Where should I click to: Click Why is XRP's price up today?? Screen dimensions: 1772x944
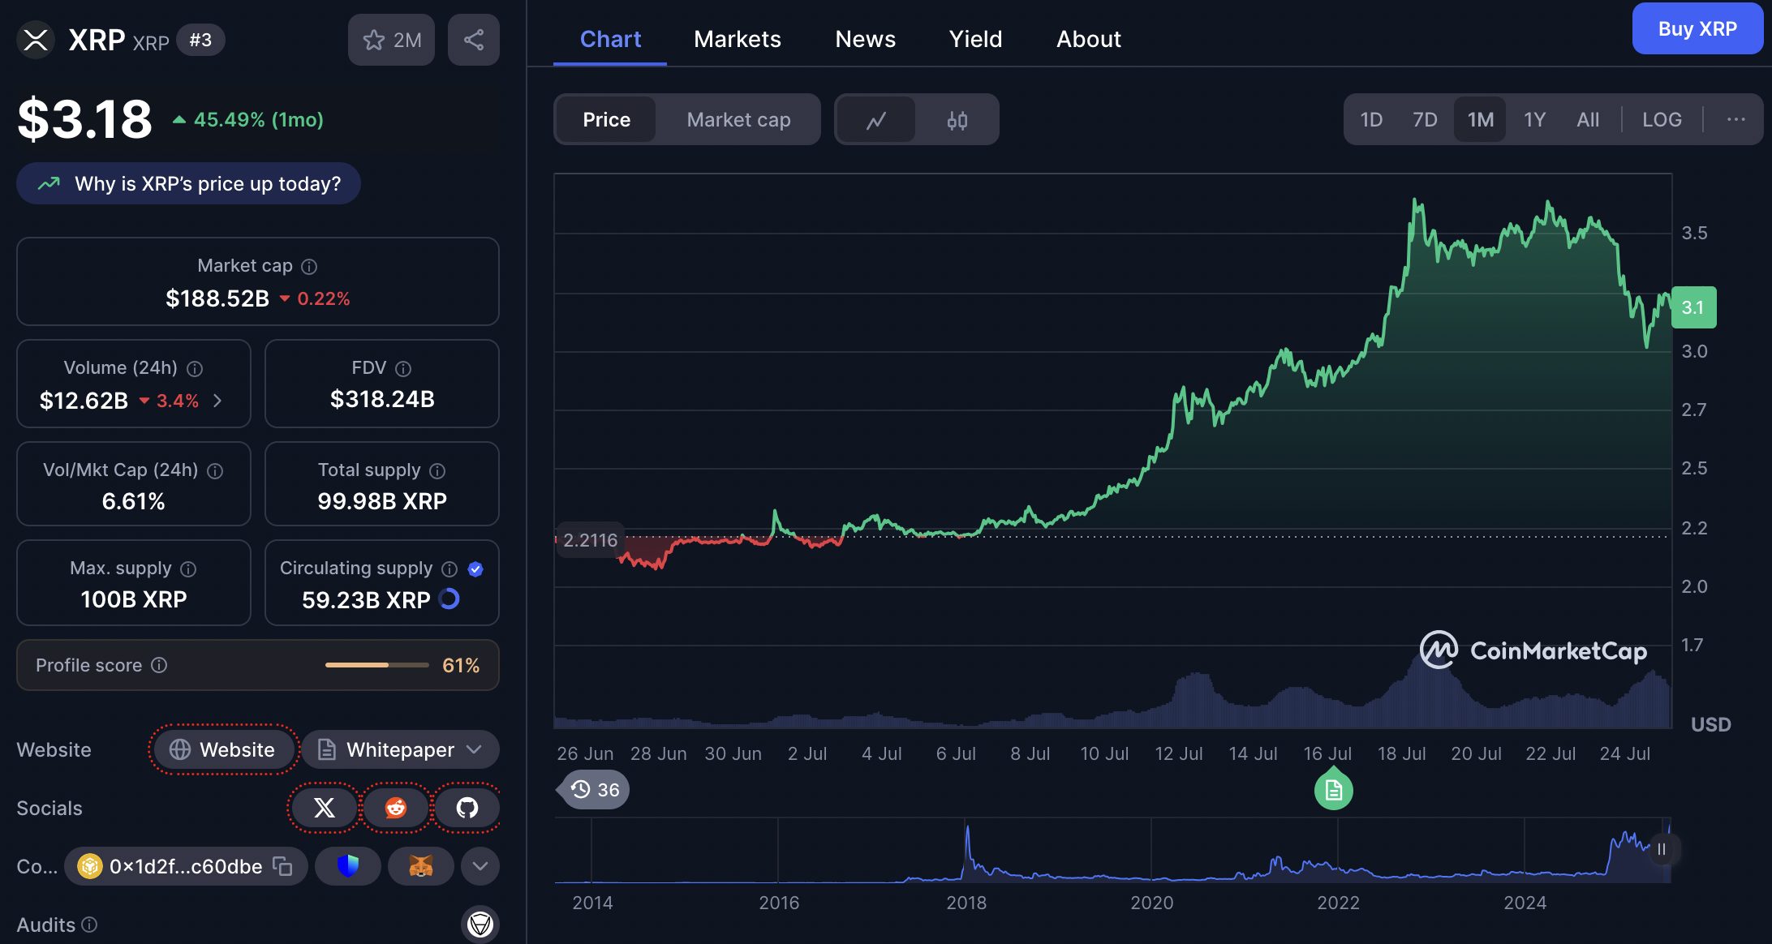pyautogui.click(x=188, y=184)
